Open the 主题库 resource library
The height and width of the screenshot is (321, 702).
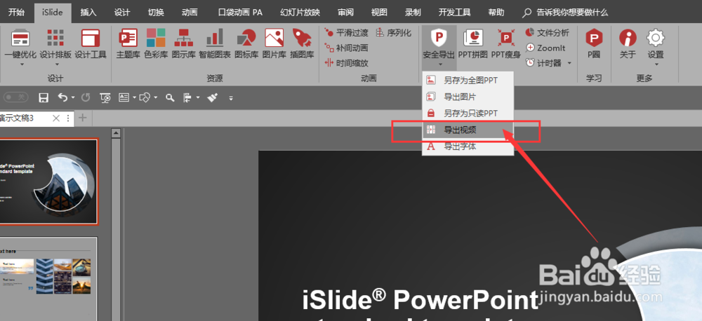(128, 44)
